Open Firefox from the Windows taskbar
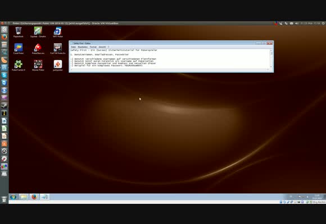Image resolution: width=326 pixels, height=224 pixels. tap(34, 197)
